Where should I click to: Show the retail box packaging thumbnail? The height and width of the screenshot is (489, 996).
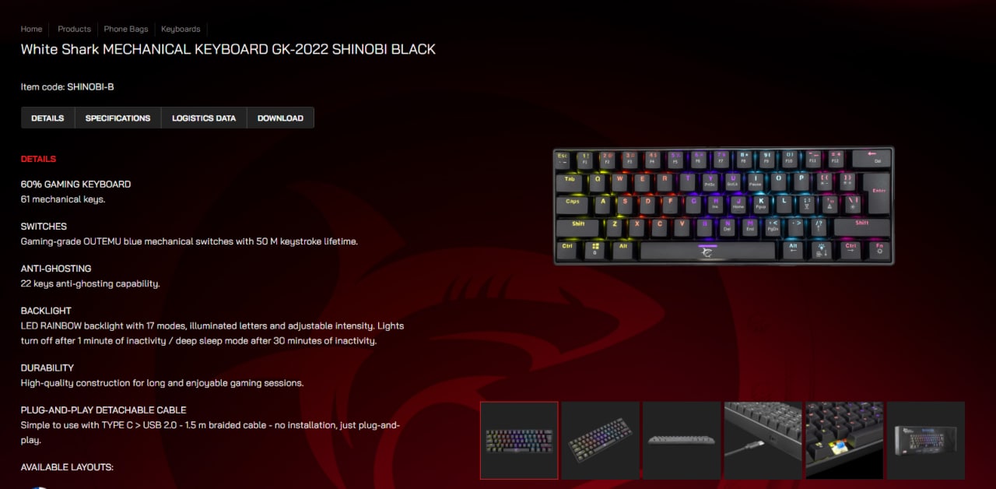926,440
